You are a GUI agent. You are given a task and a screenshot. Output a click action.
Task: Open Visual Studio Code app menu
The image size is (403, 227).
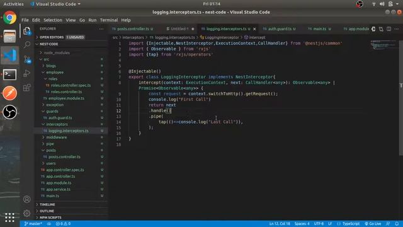pyautogui.click(x=55, y=4)
